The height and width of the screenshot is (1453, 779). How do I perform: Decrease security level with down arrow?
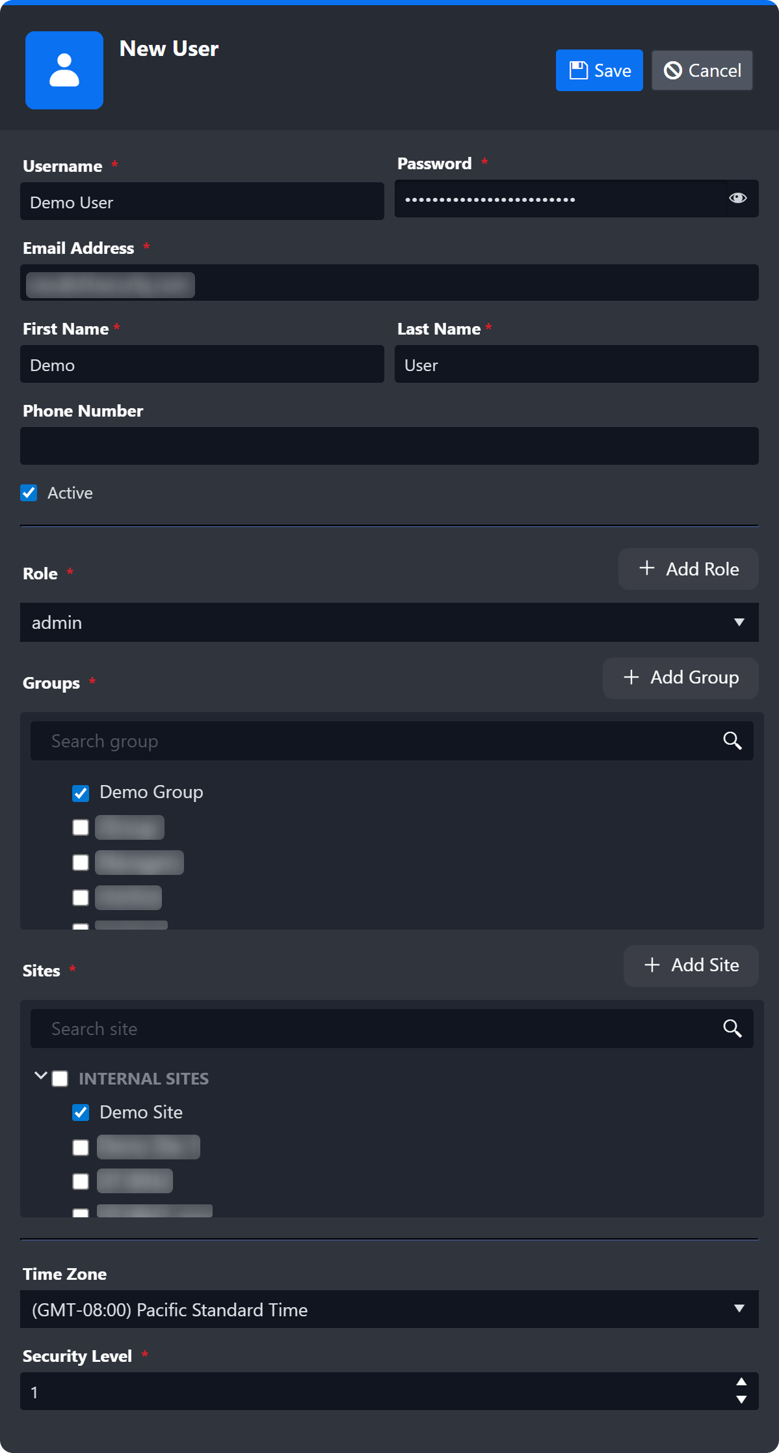(741, 1400)
